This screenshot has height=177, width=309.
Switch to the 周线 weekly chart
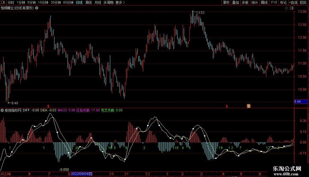click(89, 2)
